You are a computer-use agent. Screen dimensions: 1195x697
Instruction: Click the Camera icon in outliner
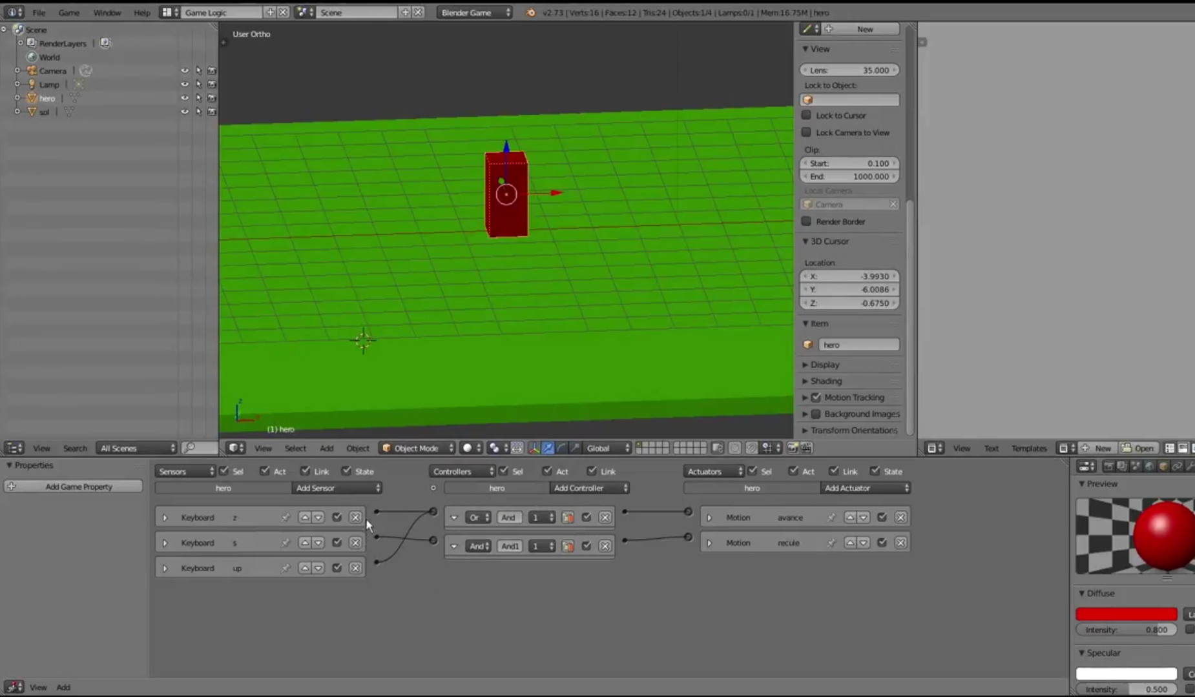click(x=32, y=70)
